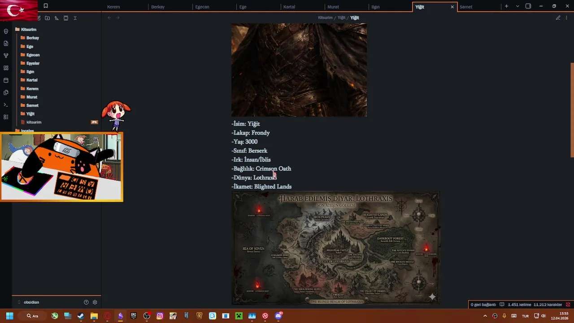574x323 pixels.
Task: Open Steam from the taskbar
Action: pos(81,316)
